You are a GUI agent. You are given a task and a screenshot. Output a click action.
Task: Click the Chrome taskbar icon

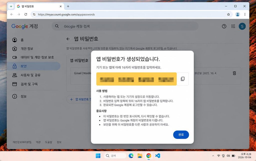(x=148, y=155)
